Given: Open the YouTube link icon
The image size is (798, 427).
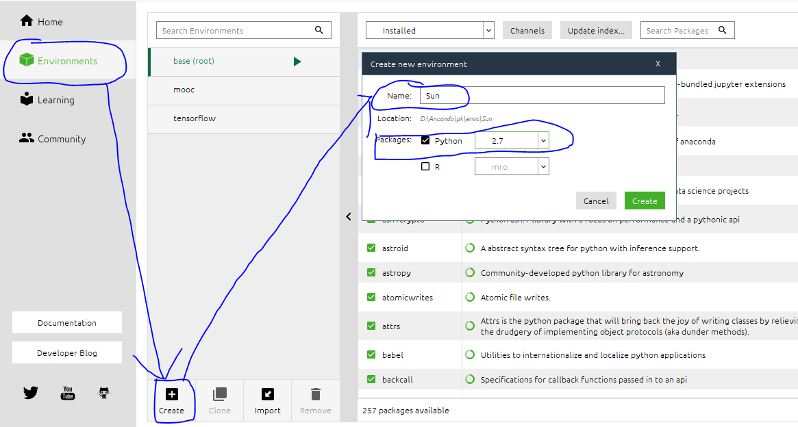Looking at the screenshot, I should pos(68,392).
